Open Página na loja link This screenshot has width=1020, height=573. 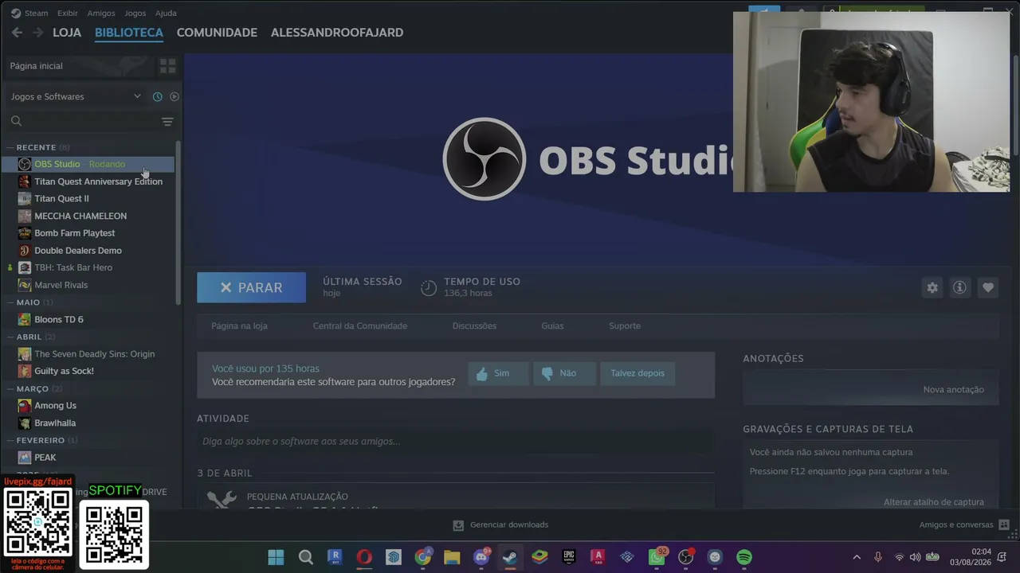coord(239,325)
